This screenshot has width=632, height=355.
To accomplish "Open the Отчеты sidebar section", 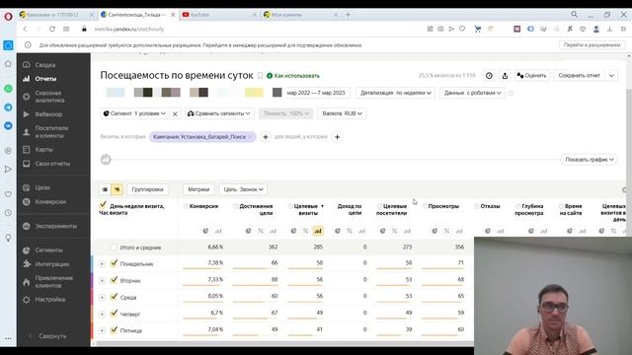I will [x=45, y=79].
